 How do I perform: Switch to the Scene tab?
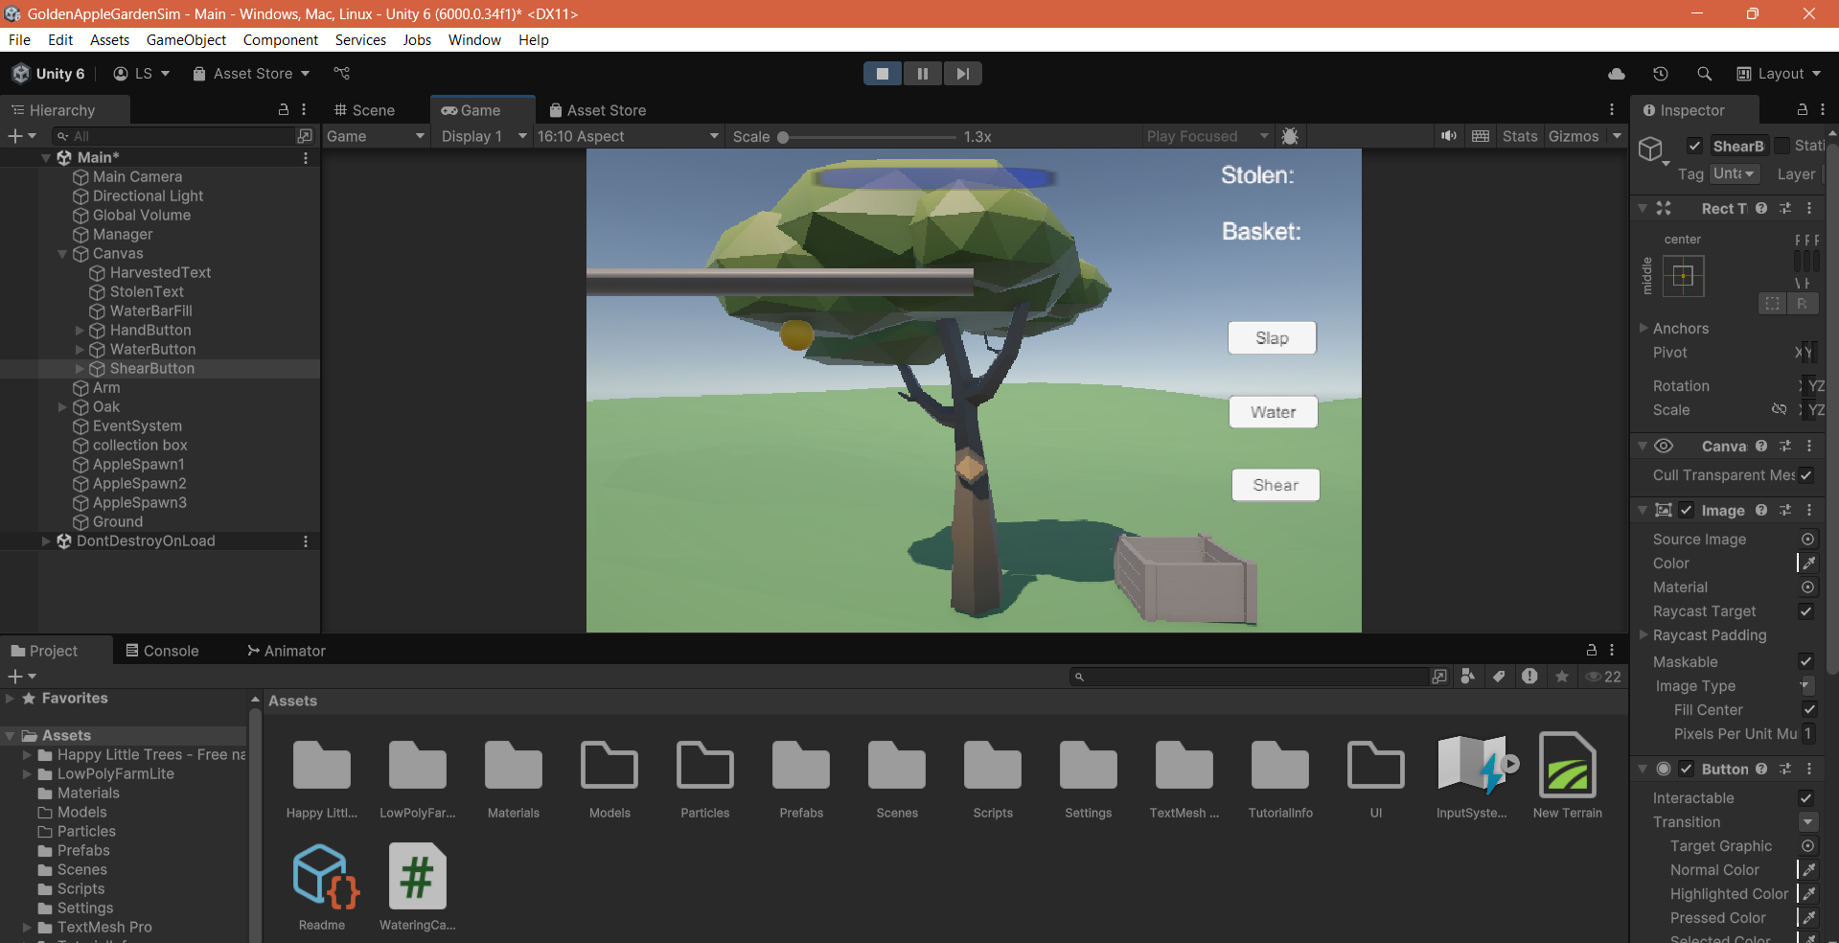[x=364, y=110]
